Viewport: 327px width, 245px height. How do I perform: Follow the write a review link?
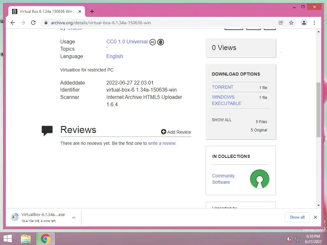[x=162, y=143]
